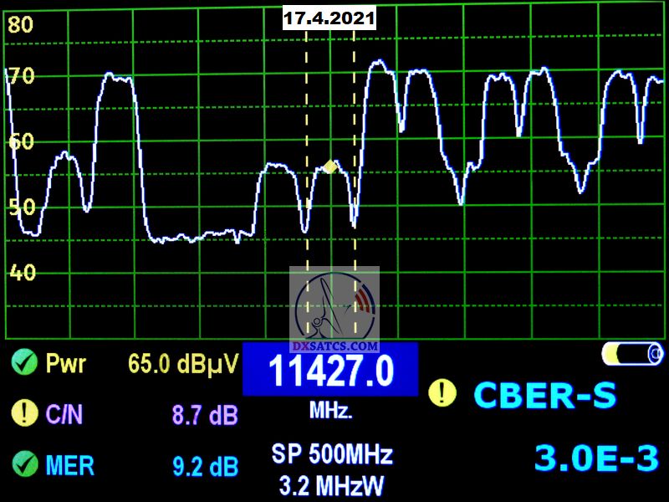
Task: Click the 80 level axis label
Action: click(x=20, y=25)
